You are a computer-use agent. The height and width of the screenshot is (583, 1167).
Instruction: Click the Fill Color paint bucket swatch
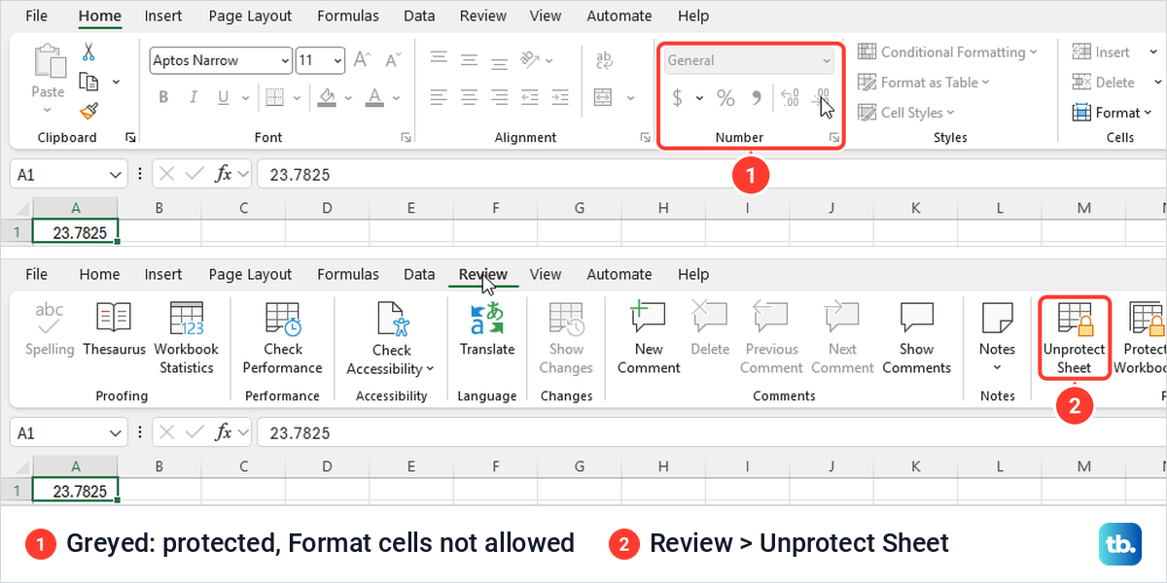tap(326, 97)
